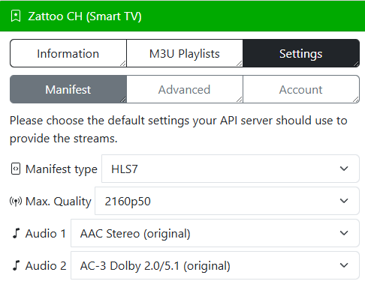Open the Manifest sub-tab
This screenshot has width=365, height=290.
point(68,89)
